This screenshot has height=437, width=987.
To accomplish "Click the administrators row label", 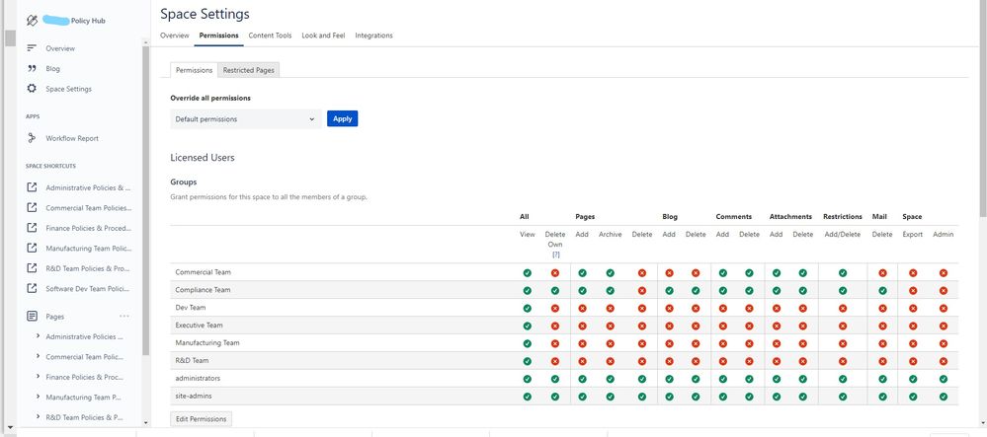I will point(198,379).
